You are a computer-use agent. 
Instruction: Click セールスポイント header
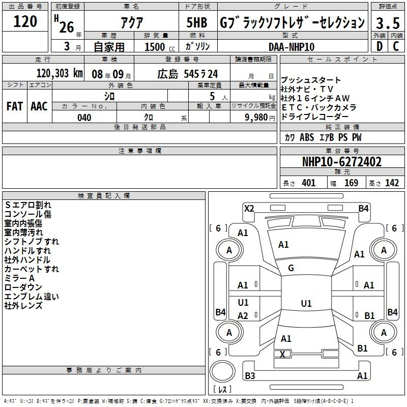[342, 59]
